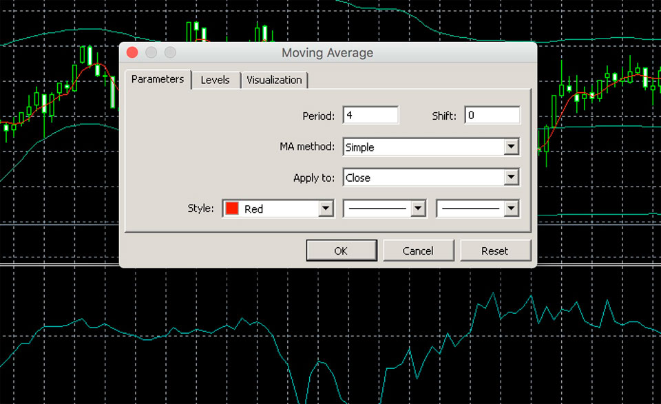This screenshot has height=404, width=661.
Task: Click the Moving Average dialog title bar
Action: (328, 53)
